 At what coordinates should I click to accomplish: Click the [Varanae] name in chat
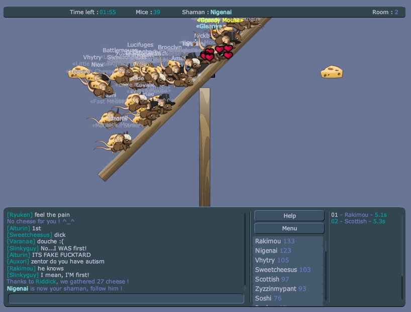pos(21,241)
